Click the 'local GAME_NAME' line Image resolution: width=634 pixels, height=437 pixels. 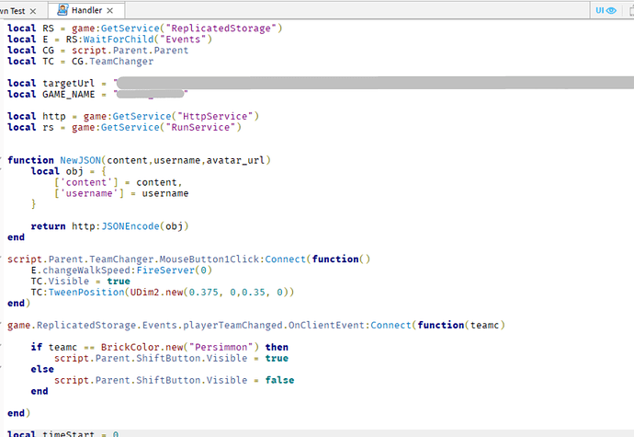click(97, 95)
